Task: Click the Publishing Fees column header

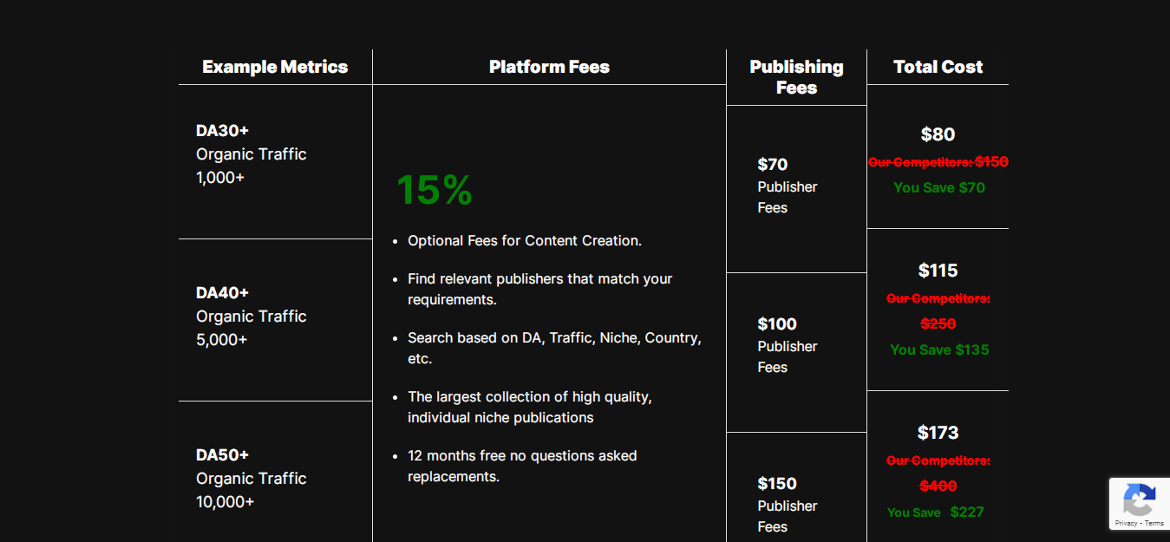Action: click(796, 77)
